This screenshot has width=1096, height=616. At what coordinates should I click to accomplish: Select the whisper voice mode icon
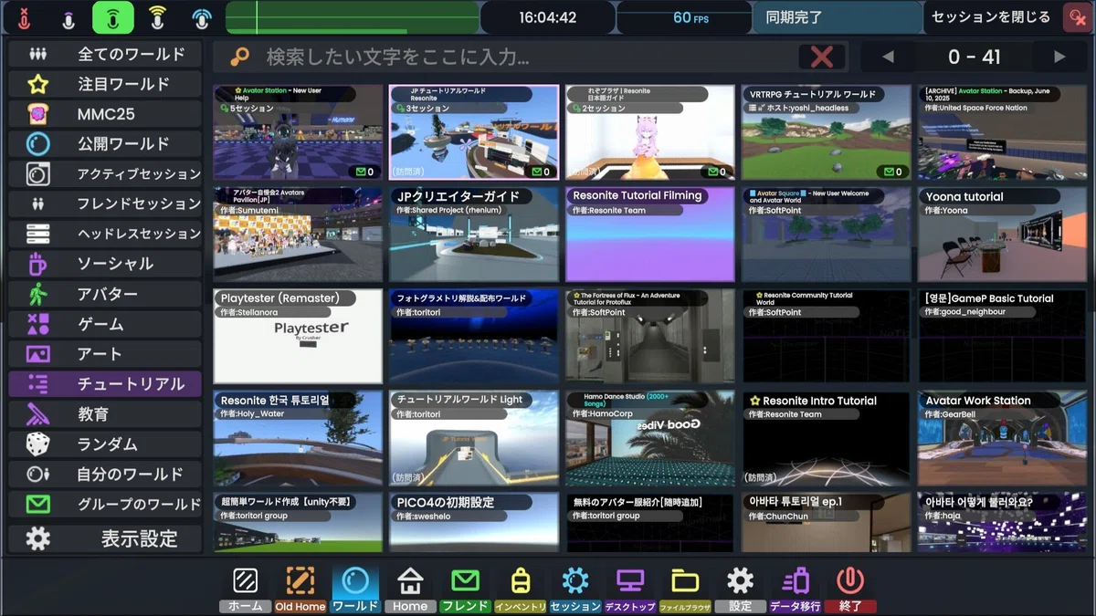pyautogui.click(x=68, y=17)
